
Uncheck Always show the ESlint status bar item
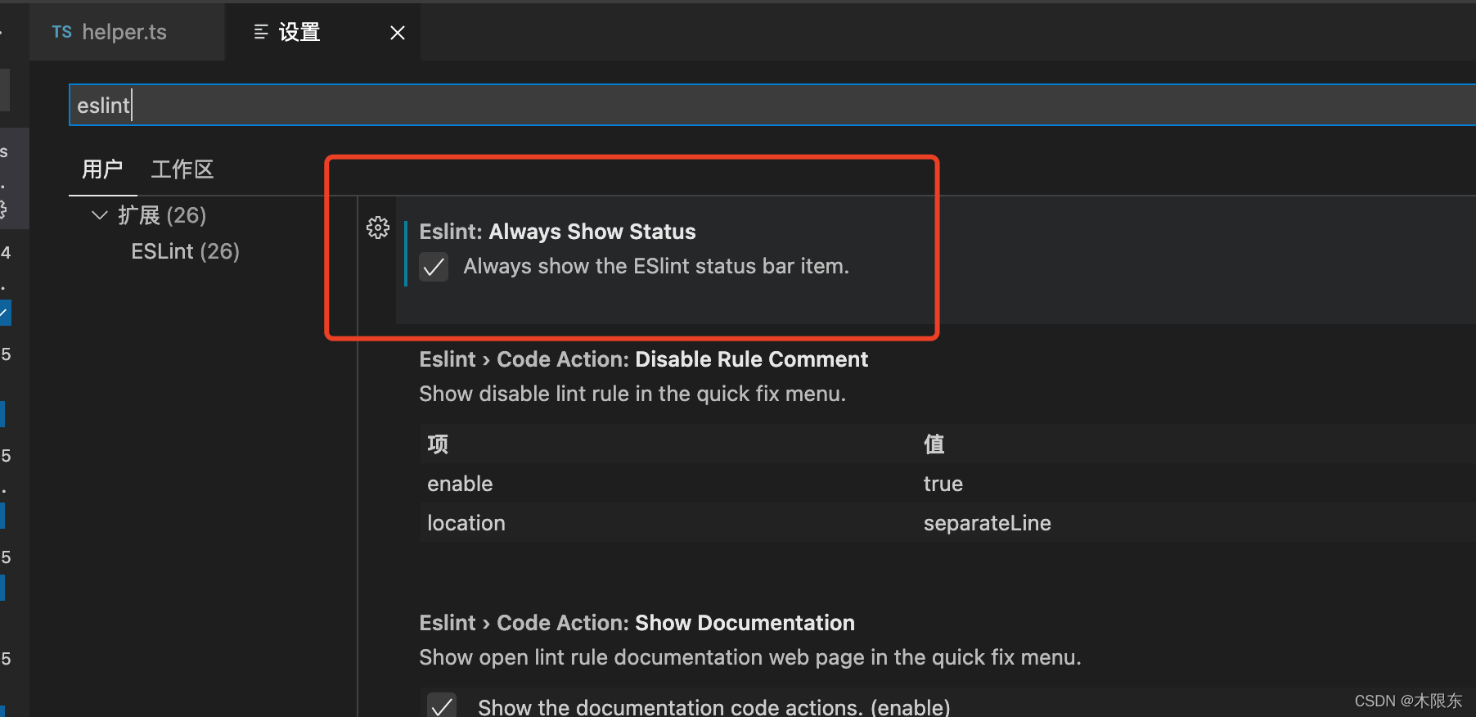click(434, 267)
